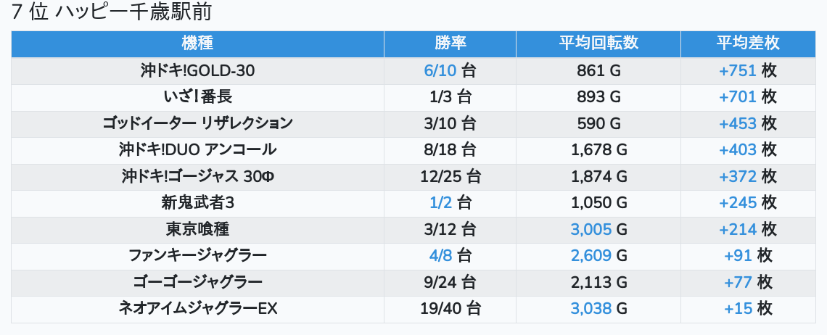This screenshot has width=827, height=335.
Task: Select the 平均差枚 column header
Action: [748, 43]
